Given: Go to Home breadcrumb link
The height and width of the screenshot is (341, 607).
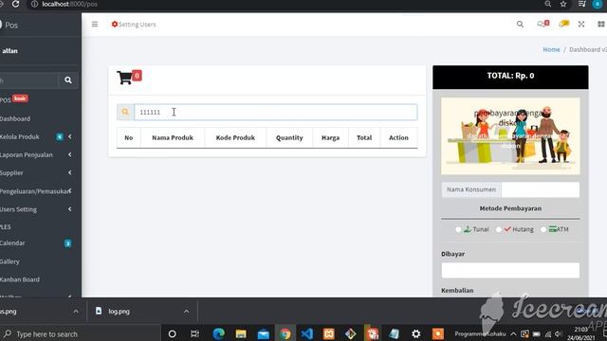Looking at the screenshot, I should click(551, 49).
